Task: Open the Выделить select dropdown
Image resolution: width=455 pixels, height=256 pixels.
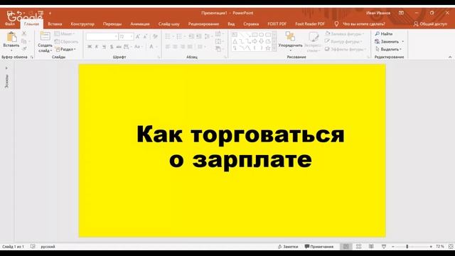Action: tap(389, 49)
